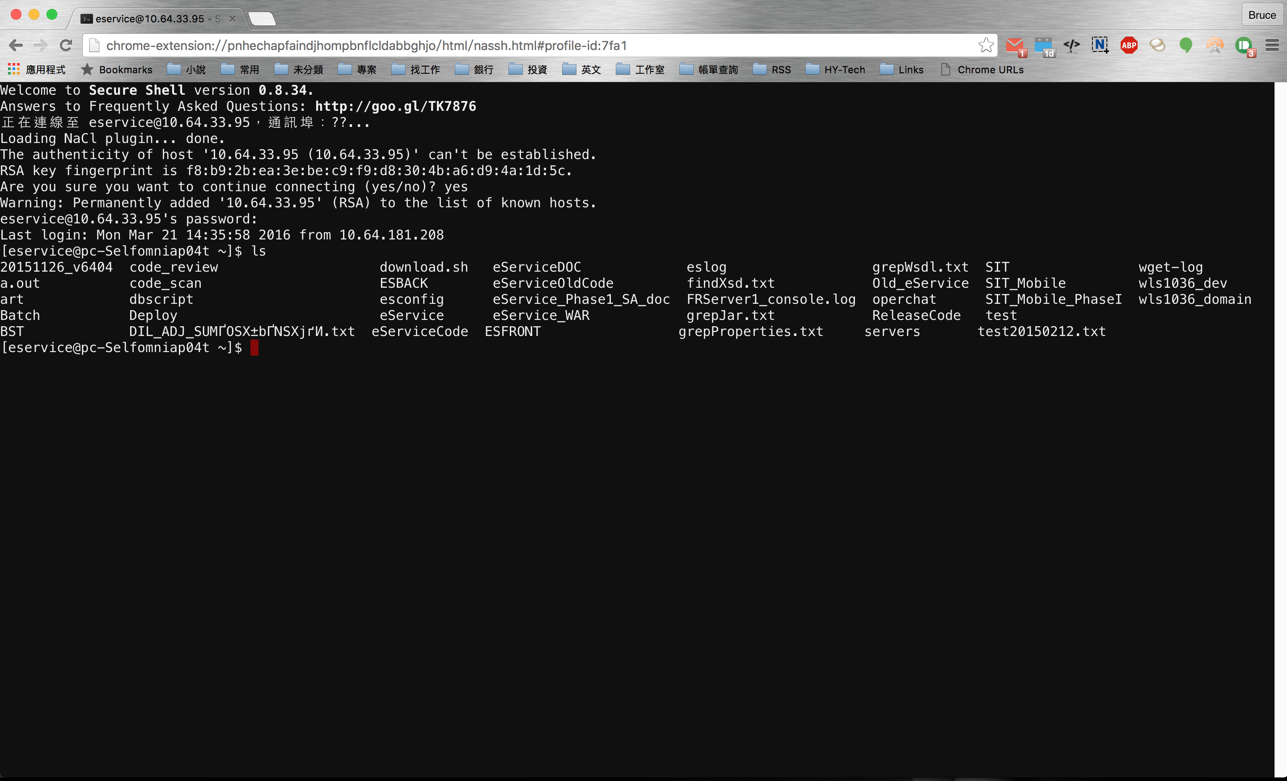
Task: Click the eServiceCode directory name
Action: coord(419,331)
